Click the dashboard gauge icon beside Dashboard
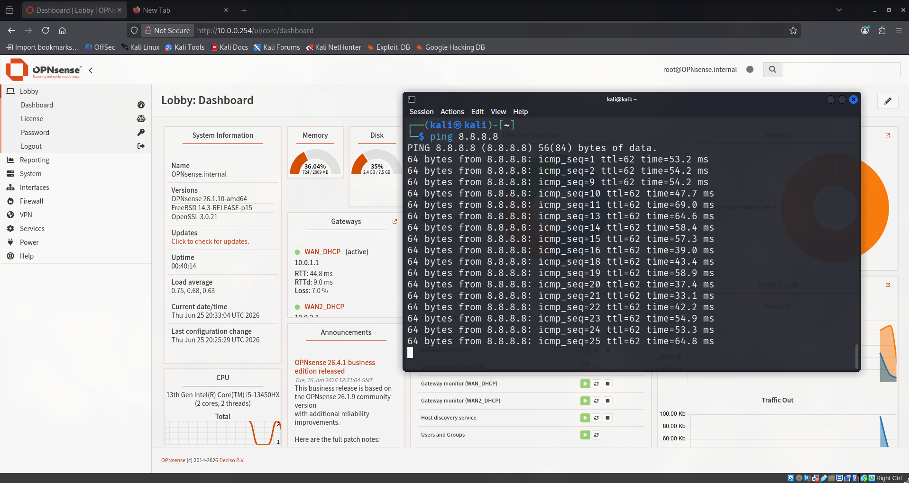 [x=141, y=105]
